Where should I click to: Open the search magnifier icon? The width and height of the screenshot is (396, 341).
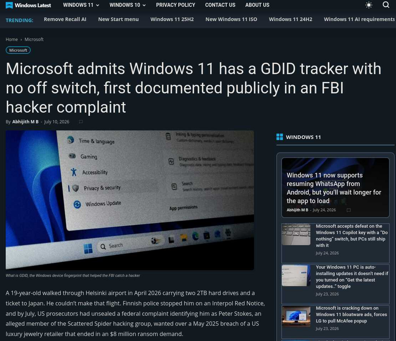coord(386,5)
